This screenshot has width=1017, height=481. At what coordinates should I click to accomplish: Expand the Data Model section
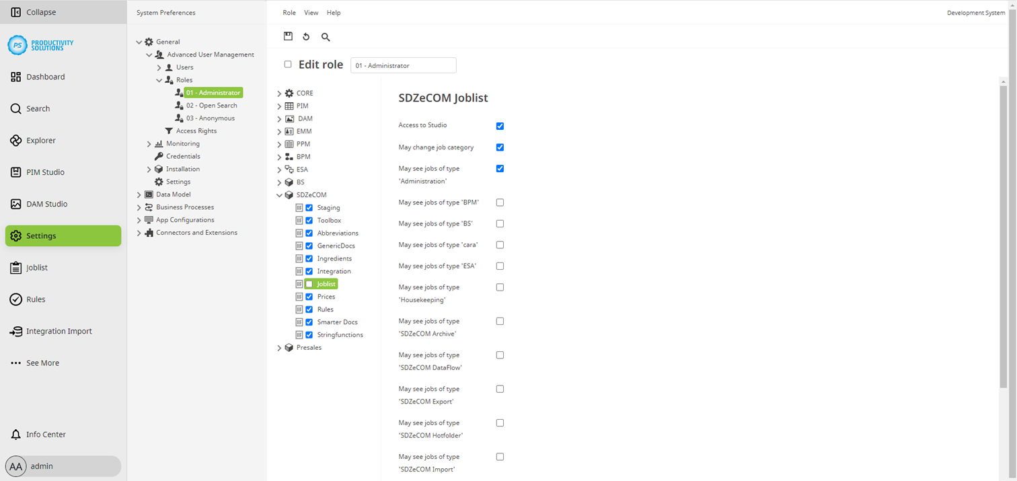[139, 194]
